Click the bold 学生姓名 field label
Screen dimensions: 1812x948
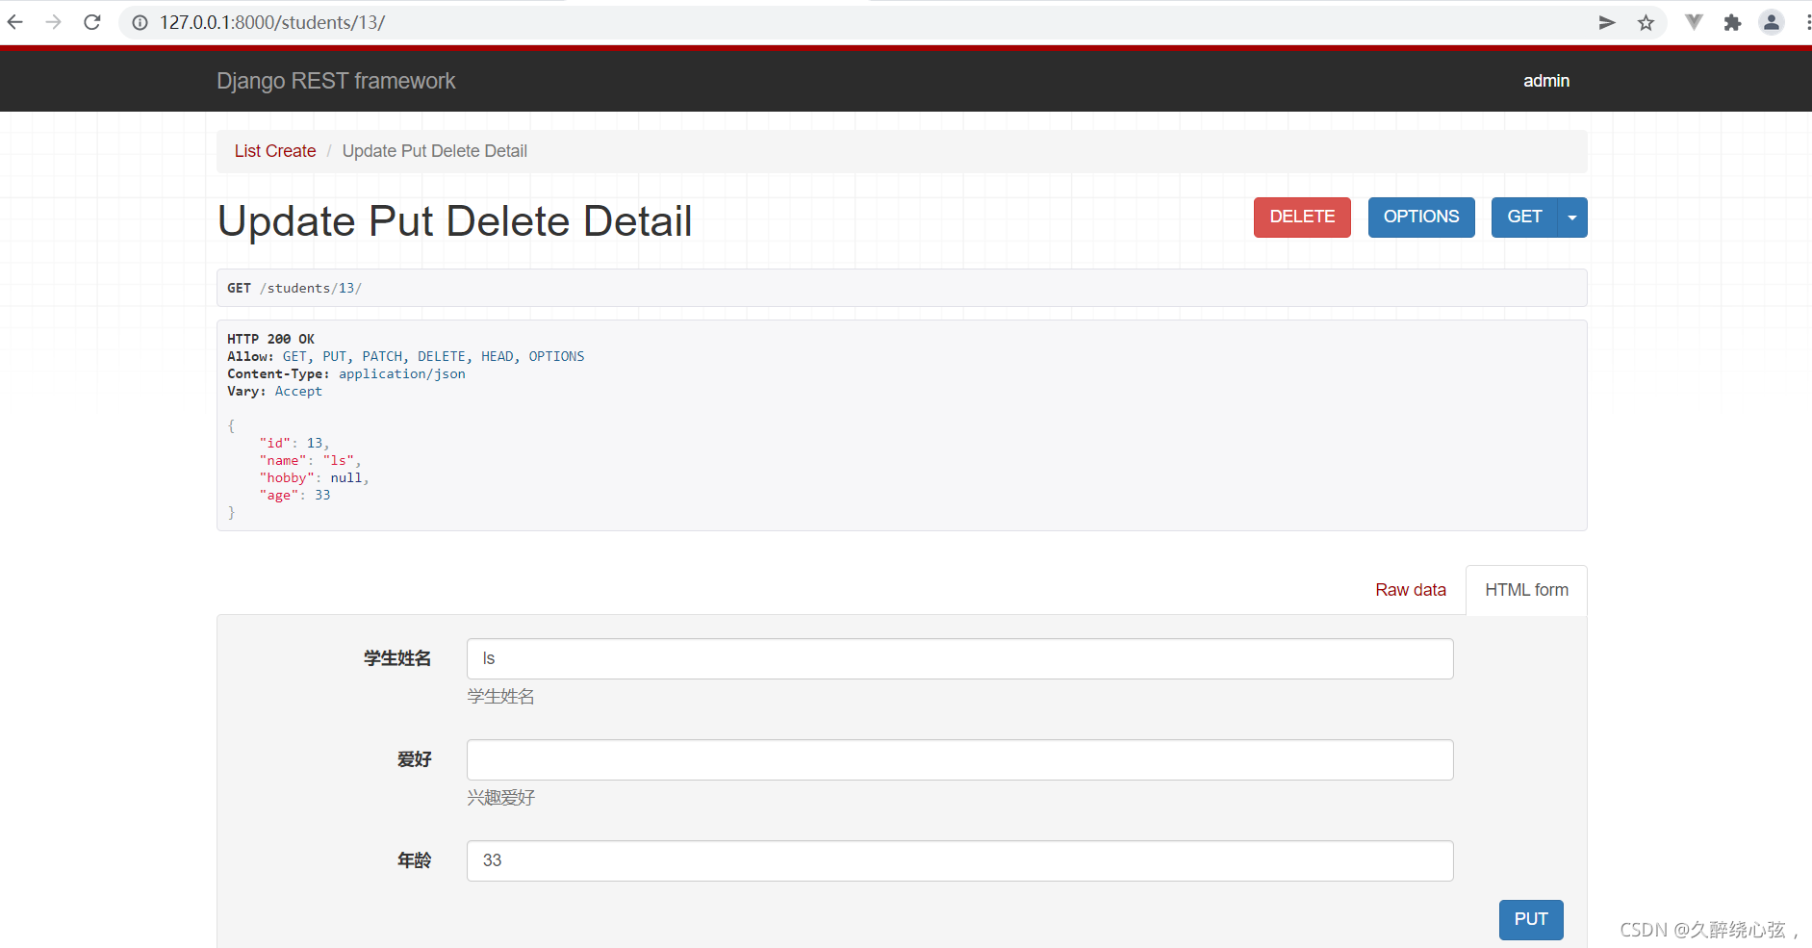click(396, 658)
